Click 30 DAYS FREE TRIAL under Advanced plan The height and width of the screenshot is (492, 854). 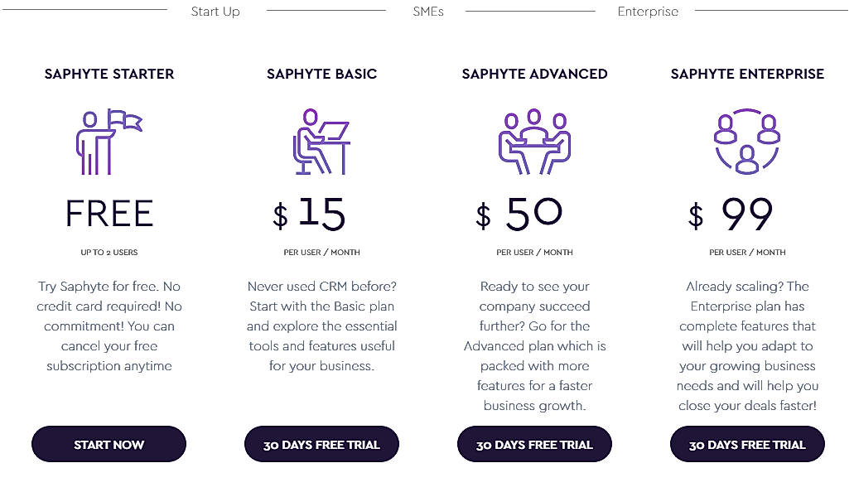534,444
